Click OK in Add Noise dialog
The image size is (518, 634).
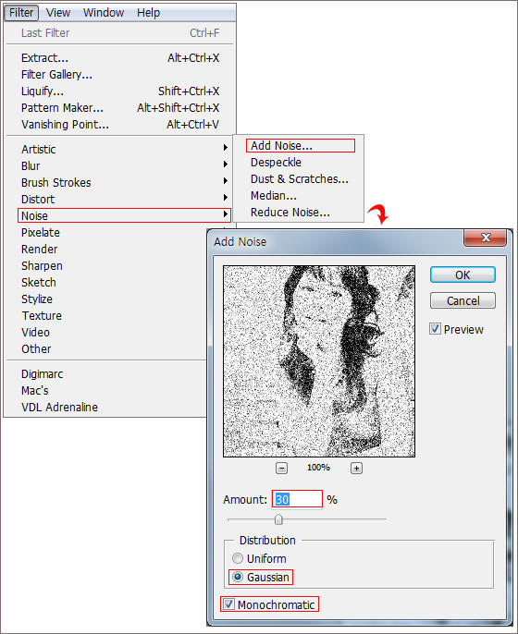[462, 274]
